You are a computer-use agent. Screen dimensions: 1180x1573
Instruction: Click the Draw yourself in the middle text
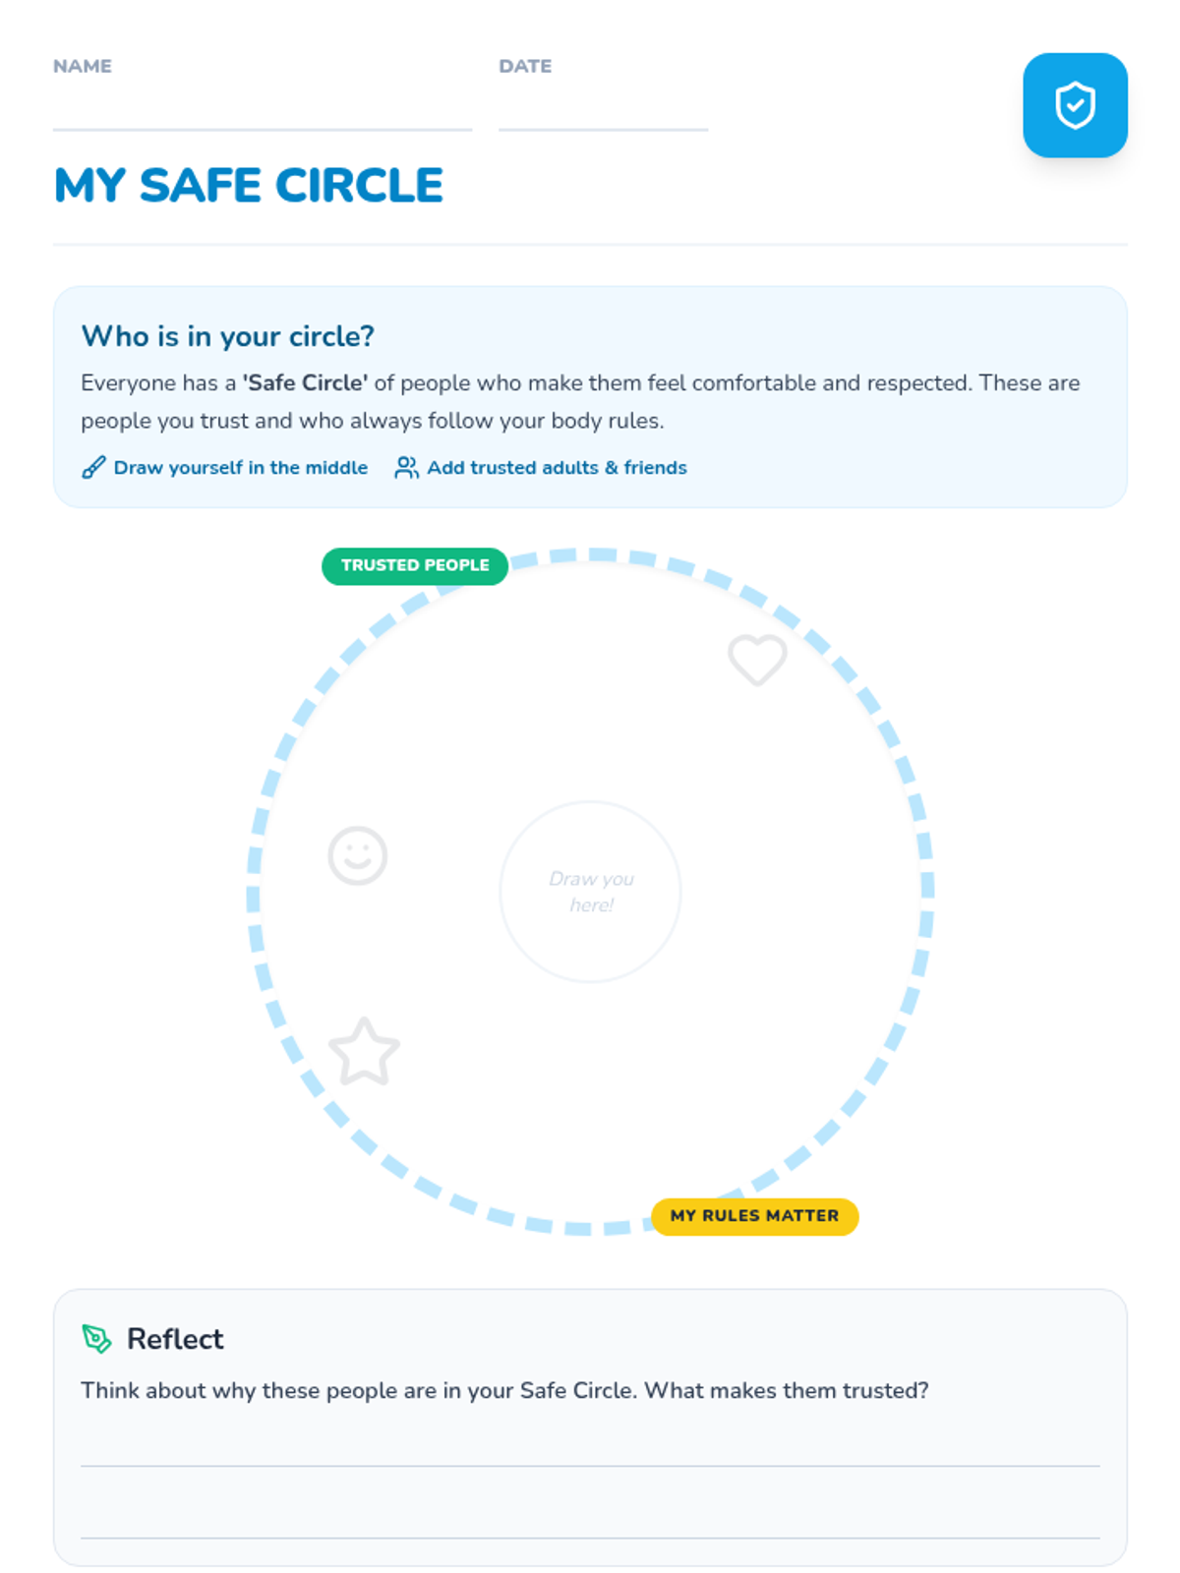(x=241, y=468)
